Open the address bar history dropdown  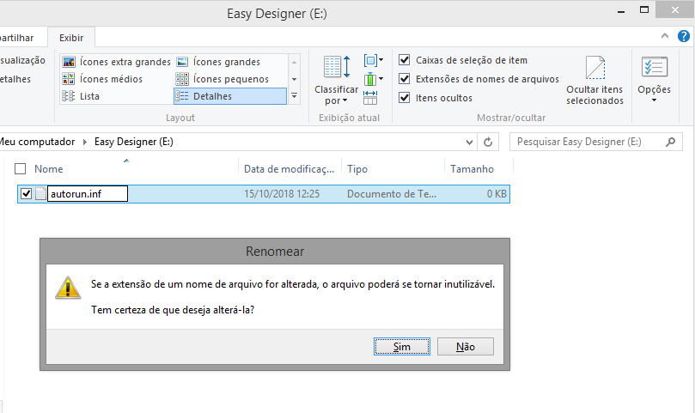tap(469, 142)
